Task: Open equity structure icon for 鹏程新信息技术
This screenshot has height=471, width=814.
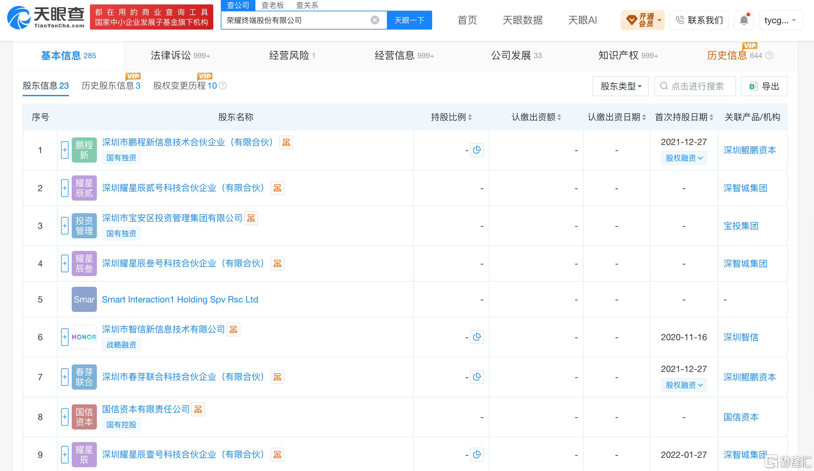Action: 286,142
